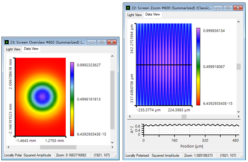Minimize the Screen Overview #602 window
This screenshot has height=162, width=248.
(92, 42)
